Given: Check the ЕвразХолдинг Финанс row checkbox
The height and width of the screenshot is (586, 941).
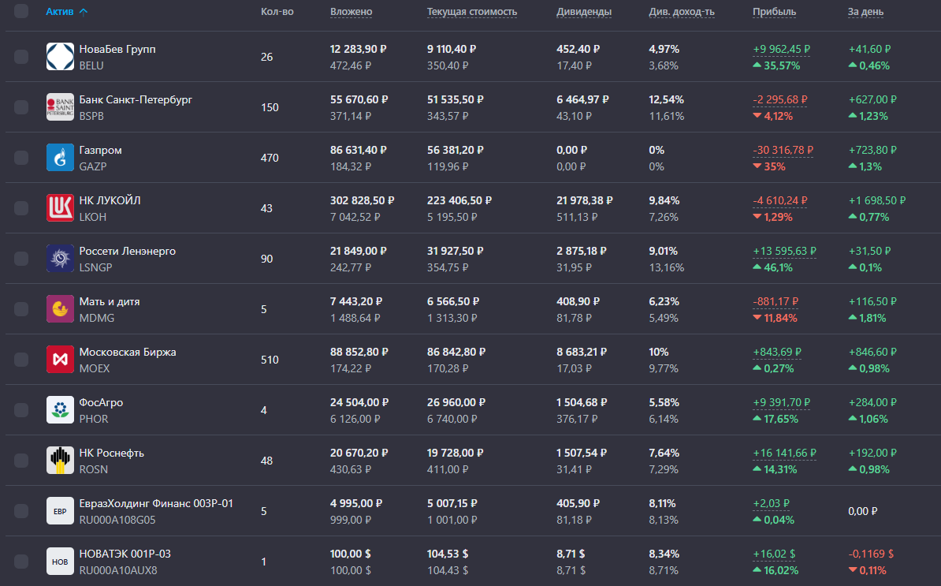Looking at the screenshot, I should pos(21,510).
